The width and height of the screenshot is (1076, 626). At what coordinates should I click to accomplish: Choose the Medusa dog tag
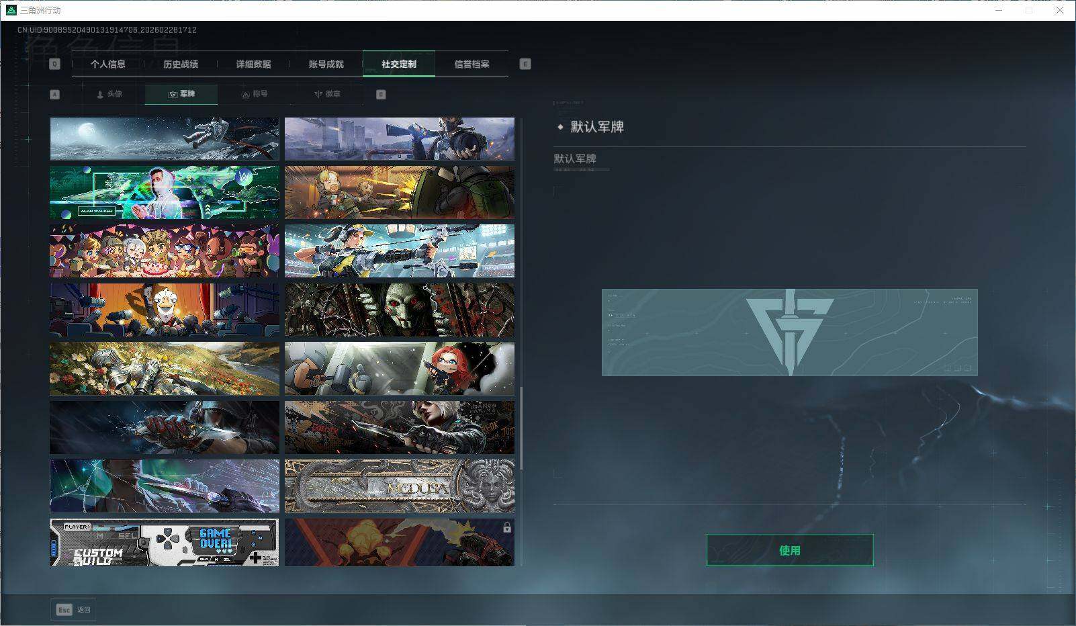point(400,486)
